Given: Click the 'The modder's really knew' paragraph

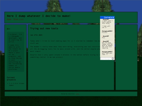Looking at the screenshot, I should 65,49.
